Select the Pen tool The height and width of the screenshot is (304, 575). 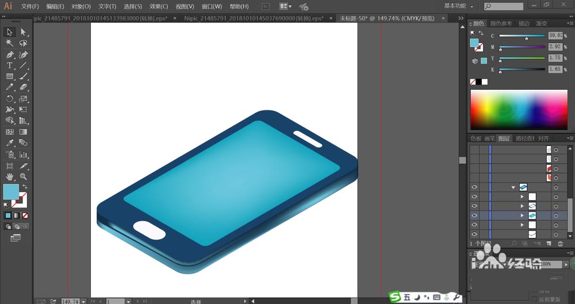pyautogui.click(x=10, y=55)
